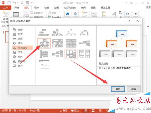Open SmartArt dialog help question mark
The image size is (151, 113).
[x=129, y=21]
